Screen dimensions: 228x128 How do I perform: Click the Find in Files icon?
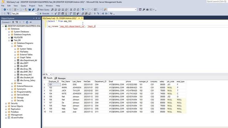click(105, 10)
